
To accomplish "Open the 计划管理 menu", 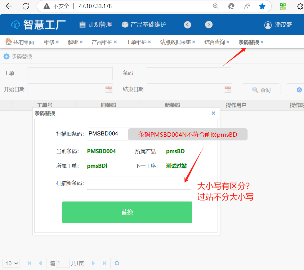I will click(96, 24).
